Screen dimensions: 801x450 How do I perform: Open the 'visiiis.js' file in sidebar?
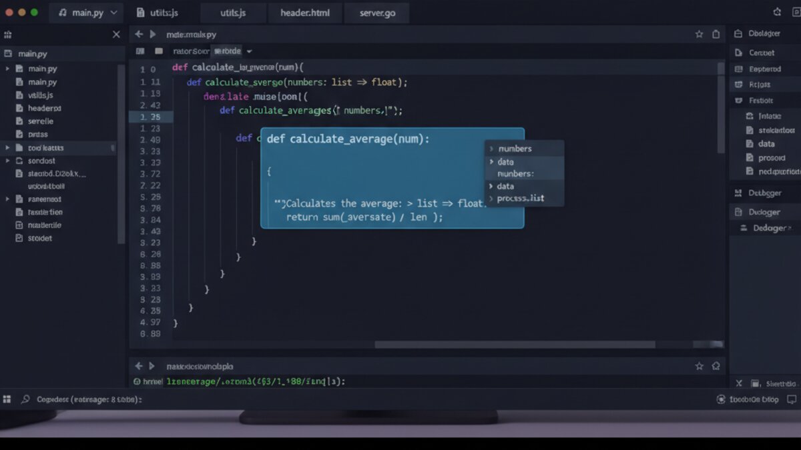tap(40, 95)
